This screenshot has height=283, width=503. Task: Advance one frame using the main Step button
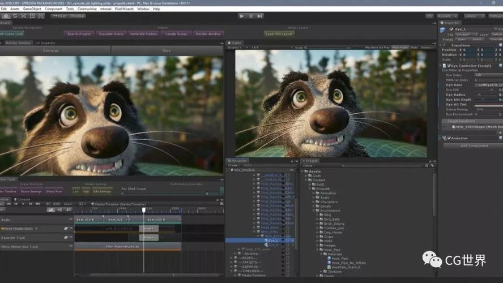tap(259, 16)
